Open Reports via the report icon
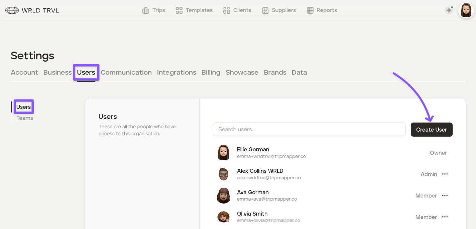 (x=310, y=10)
